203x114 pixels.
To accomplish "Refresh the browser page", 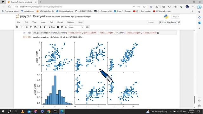I will [x=10, y=7].
